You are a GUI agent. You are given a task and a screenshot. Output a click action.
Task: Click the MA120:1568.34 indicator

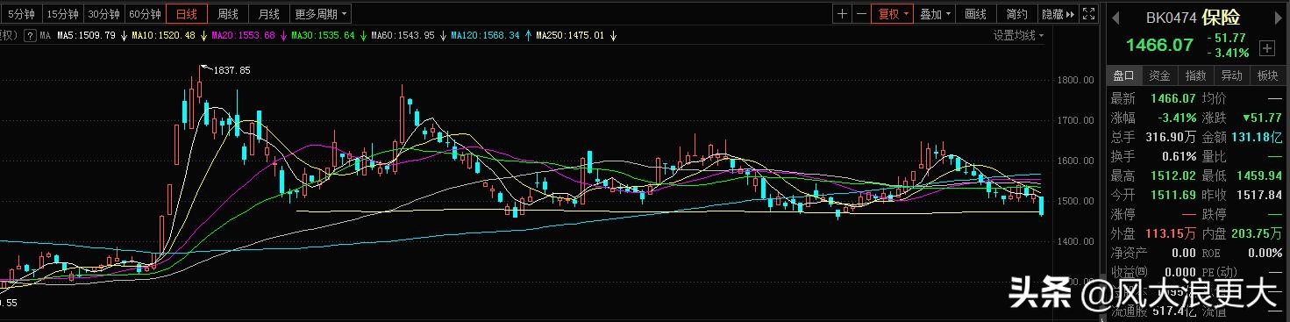pyautogui.click(x=485, y=36)
